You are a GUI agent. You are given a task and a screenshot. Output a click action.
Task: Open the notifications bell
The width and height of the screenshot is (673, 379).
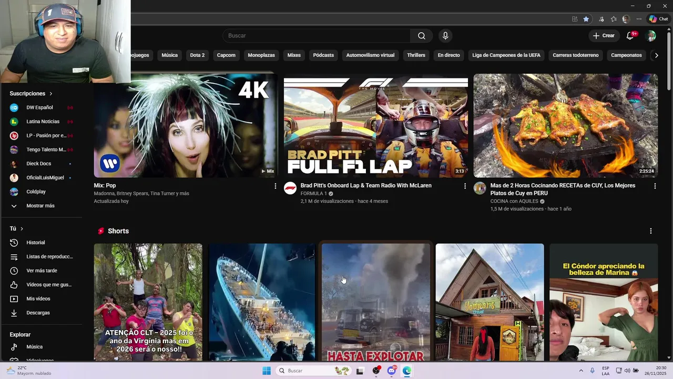pos(630,36)
